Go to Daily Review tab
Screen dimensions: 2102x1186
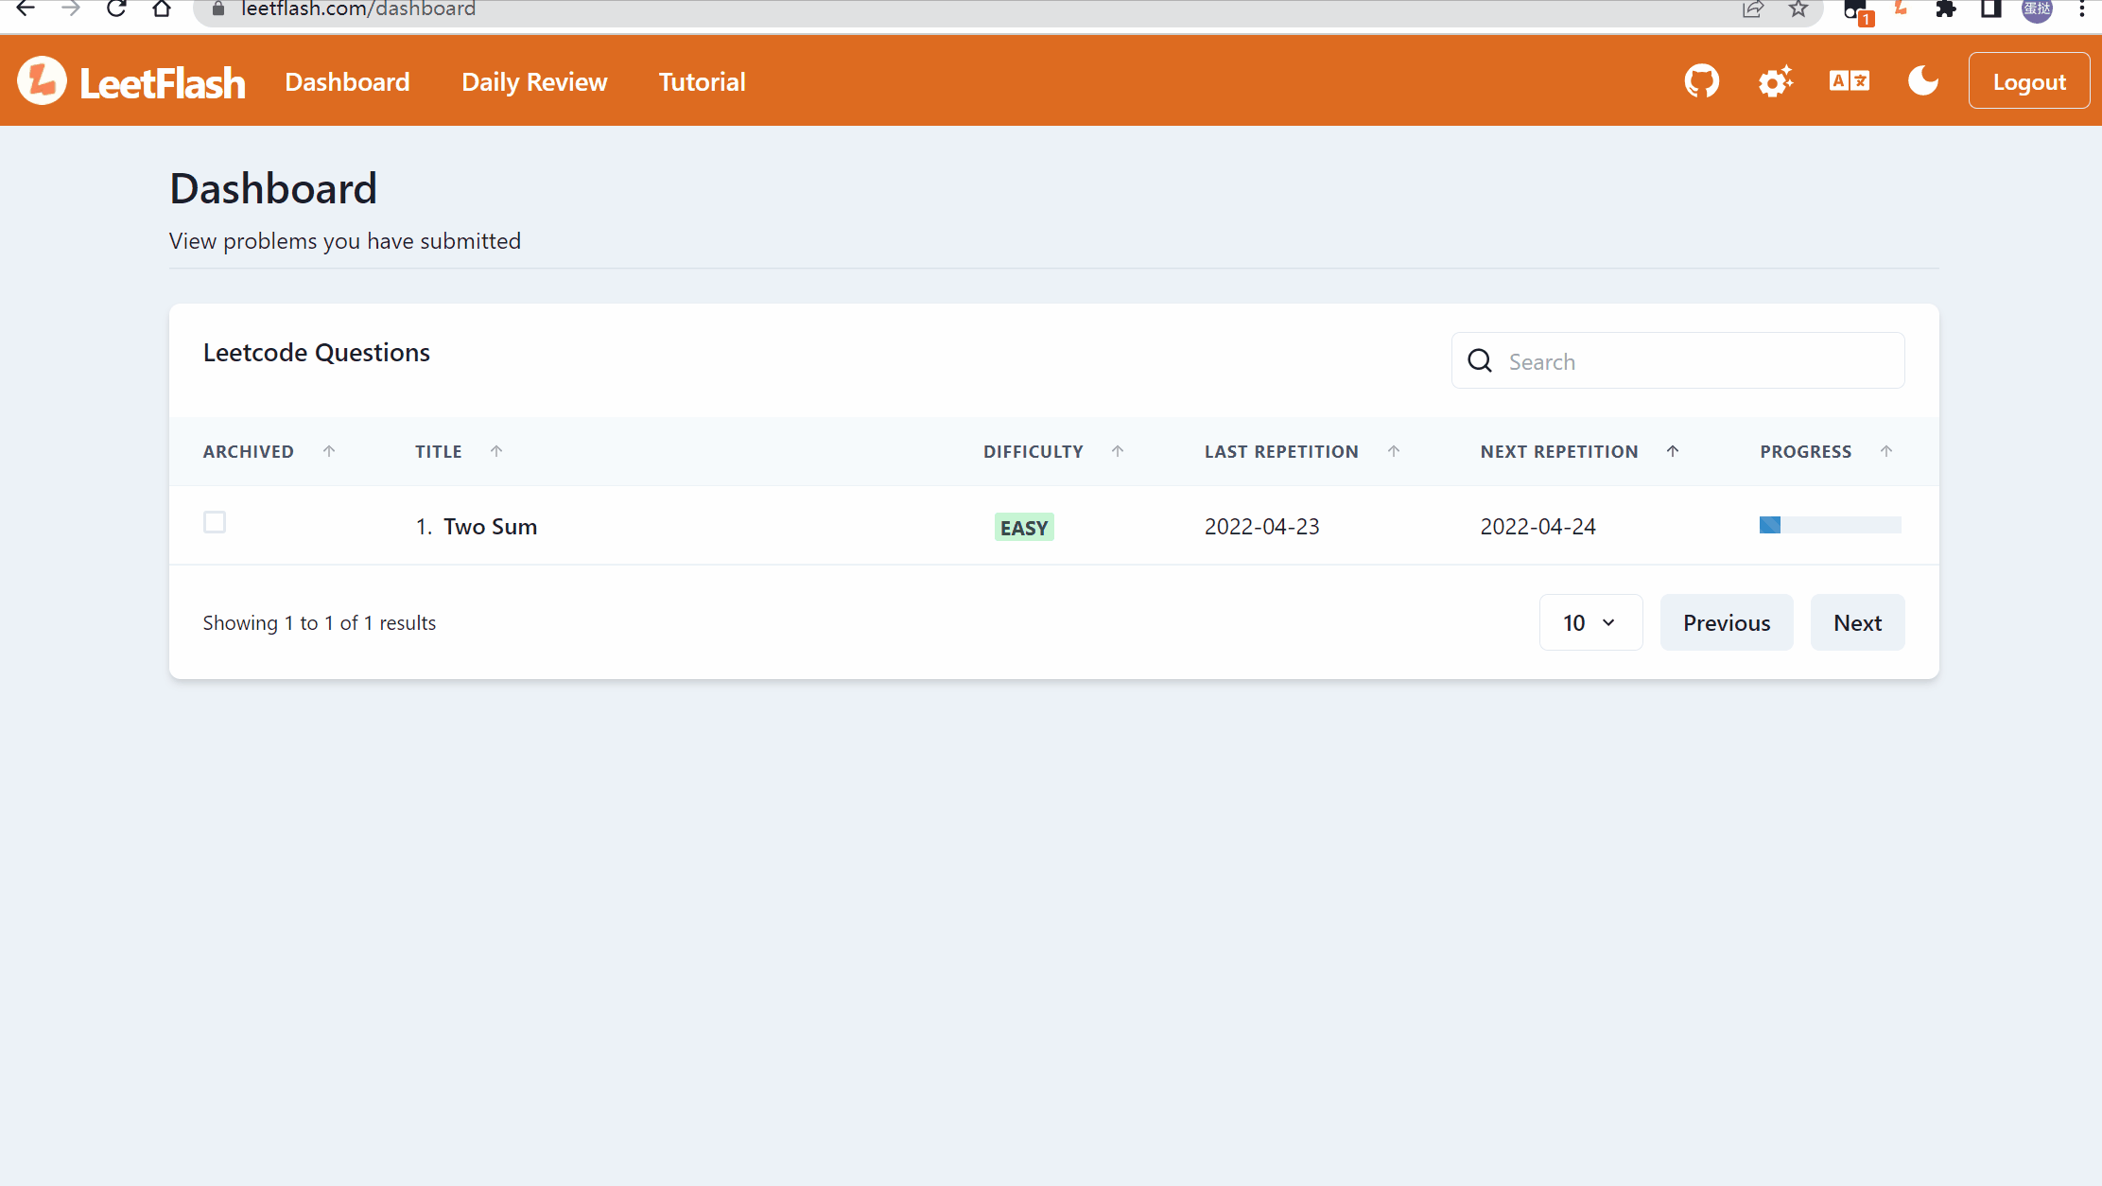534,82
